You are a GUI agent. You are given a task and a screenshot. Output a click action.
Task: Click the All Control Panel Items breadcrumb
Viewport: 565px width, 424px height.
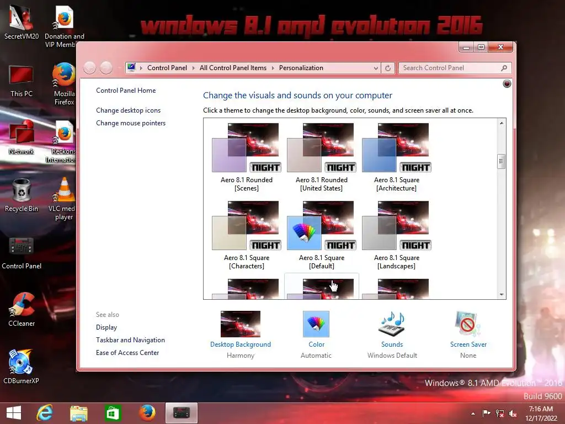233,68
